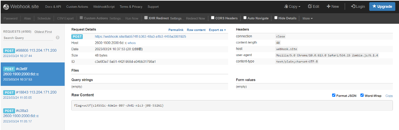Click the help question mark icon

58,38
